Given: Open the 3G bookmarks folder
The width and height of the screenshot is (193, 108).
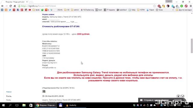Looking at the screenshot, I should 67,10.
